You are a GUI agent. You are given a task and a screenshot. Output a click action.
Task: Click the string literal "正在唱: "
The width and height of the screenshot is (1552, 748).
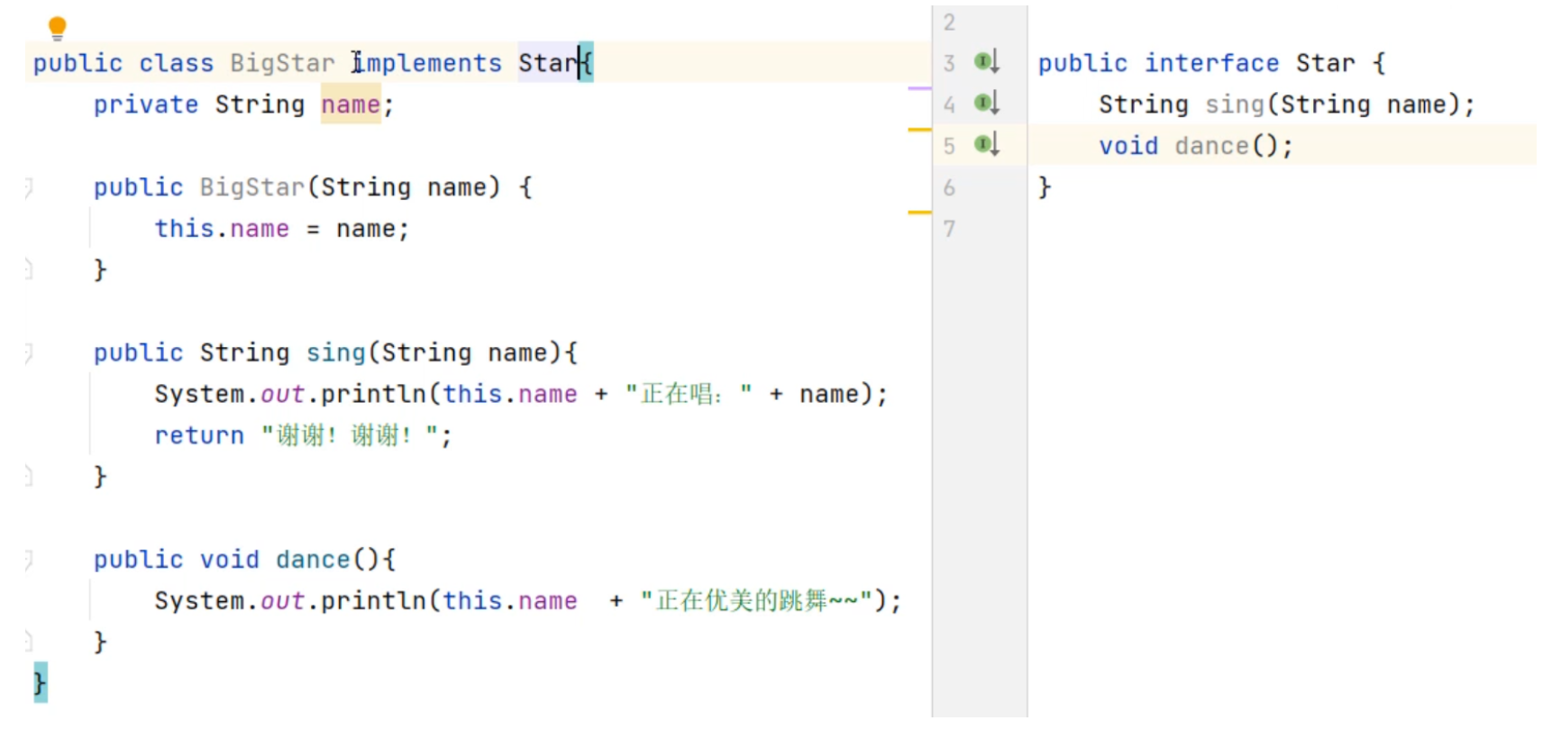tap(689, 394)
